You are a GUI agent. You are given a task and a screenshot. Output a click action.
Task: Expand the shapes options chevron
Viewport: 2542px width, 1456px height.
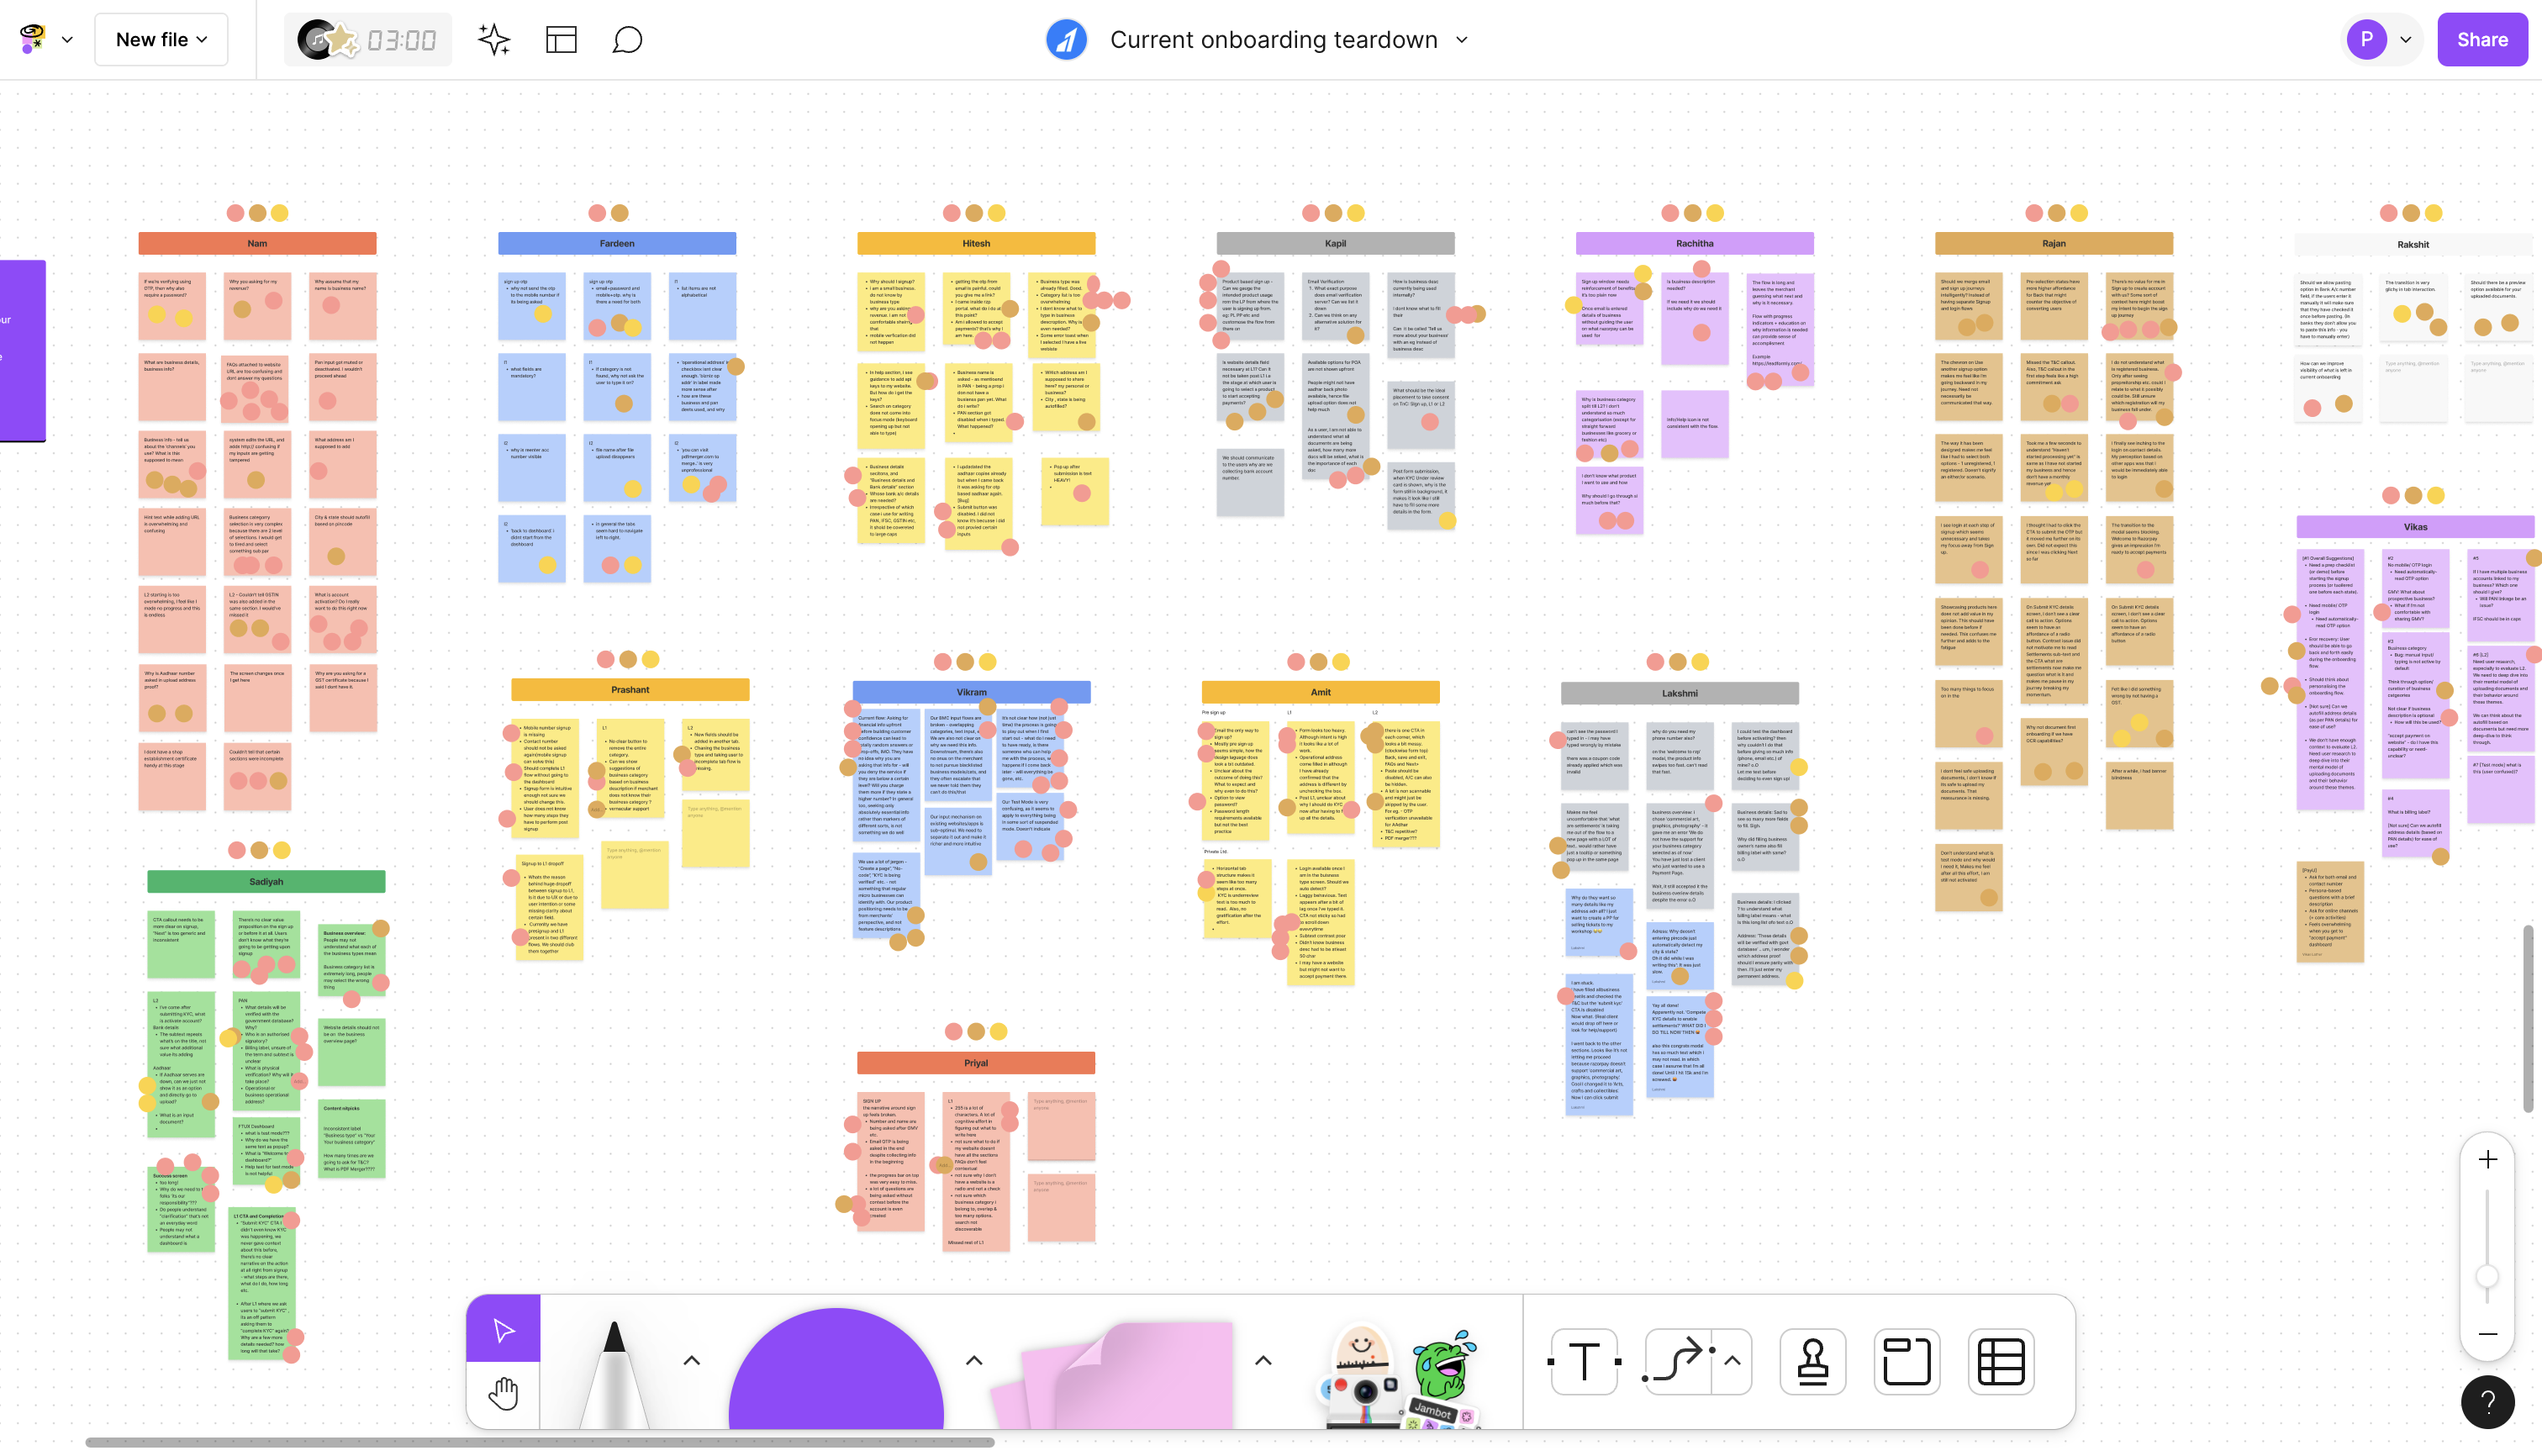tap(974, 1361)
